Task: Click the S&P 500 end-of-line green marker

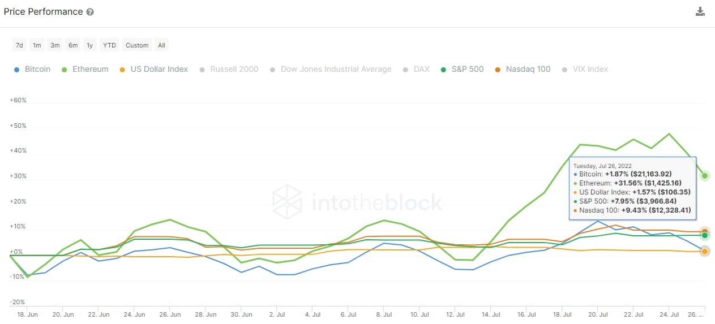Action: coord(705,235)
